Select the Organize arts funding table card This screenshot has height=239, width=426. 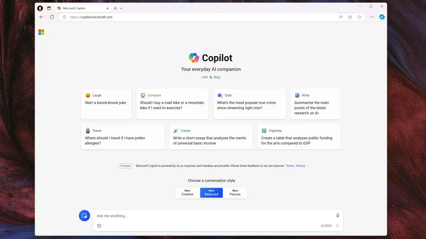[299, 137]
